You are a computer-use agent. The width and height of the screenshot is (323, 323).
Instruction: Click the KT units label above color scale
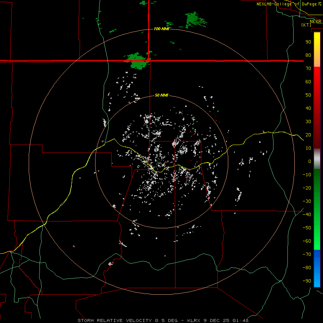[x=306, y=25]
